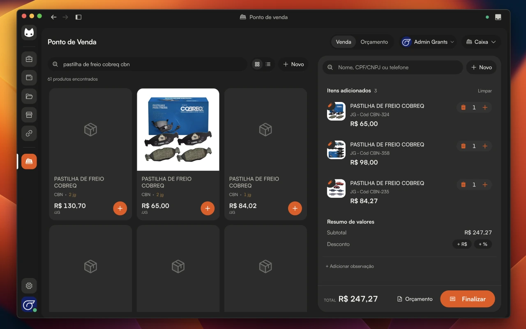Select the orange cash register sidebar icon
This screenshot has width=526, height=329.
tap(29, 161)
